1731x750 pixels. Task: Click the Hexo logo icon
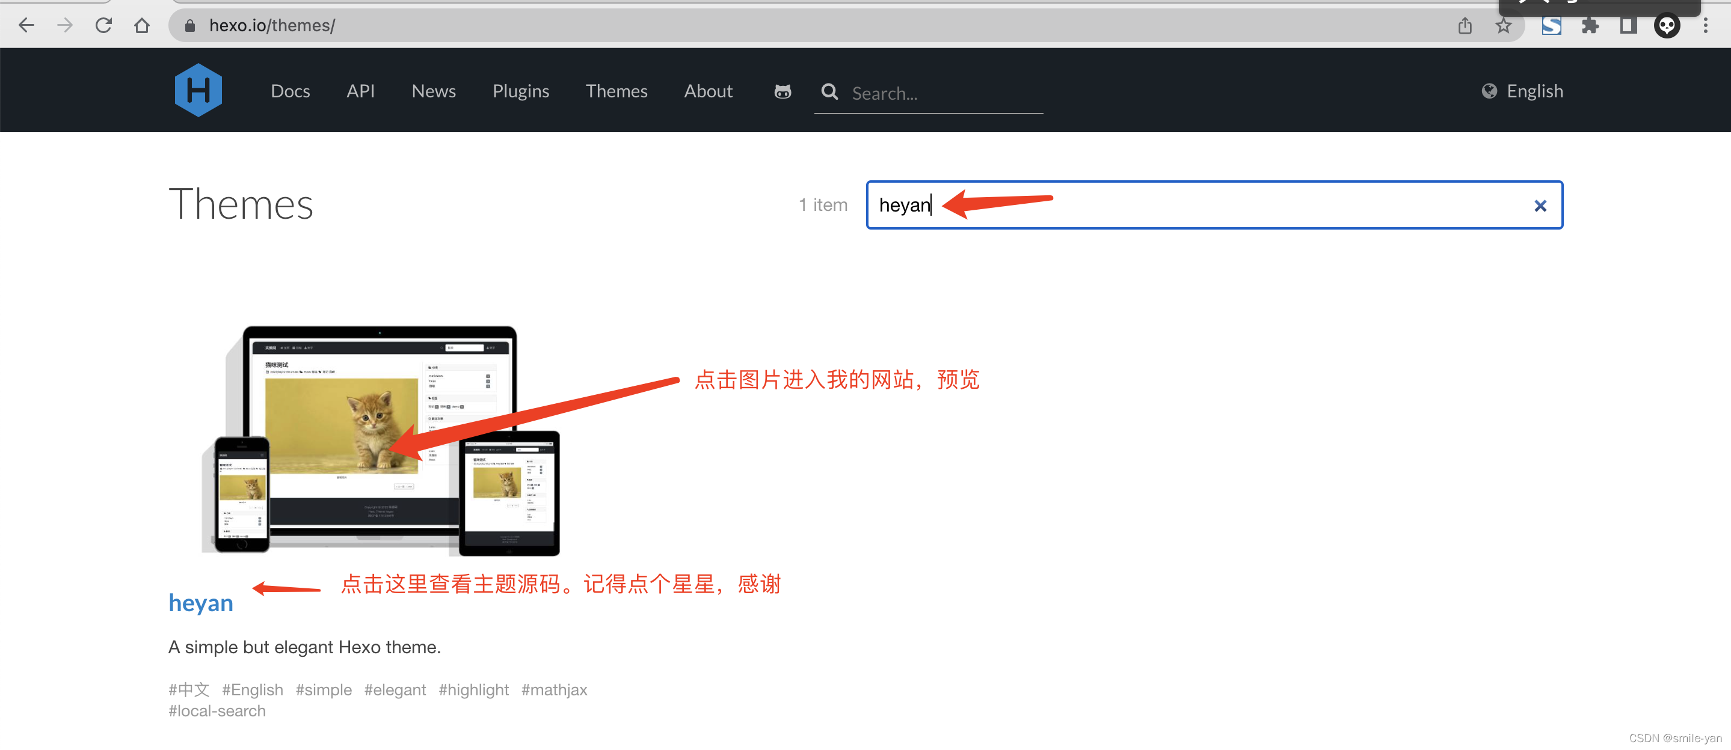[198, 90]
